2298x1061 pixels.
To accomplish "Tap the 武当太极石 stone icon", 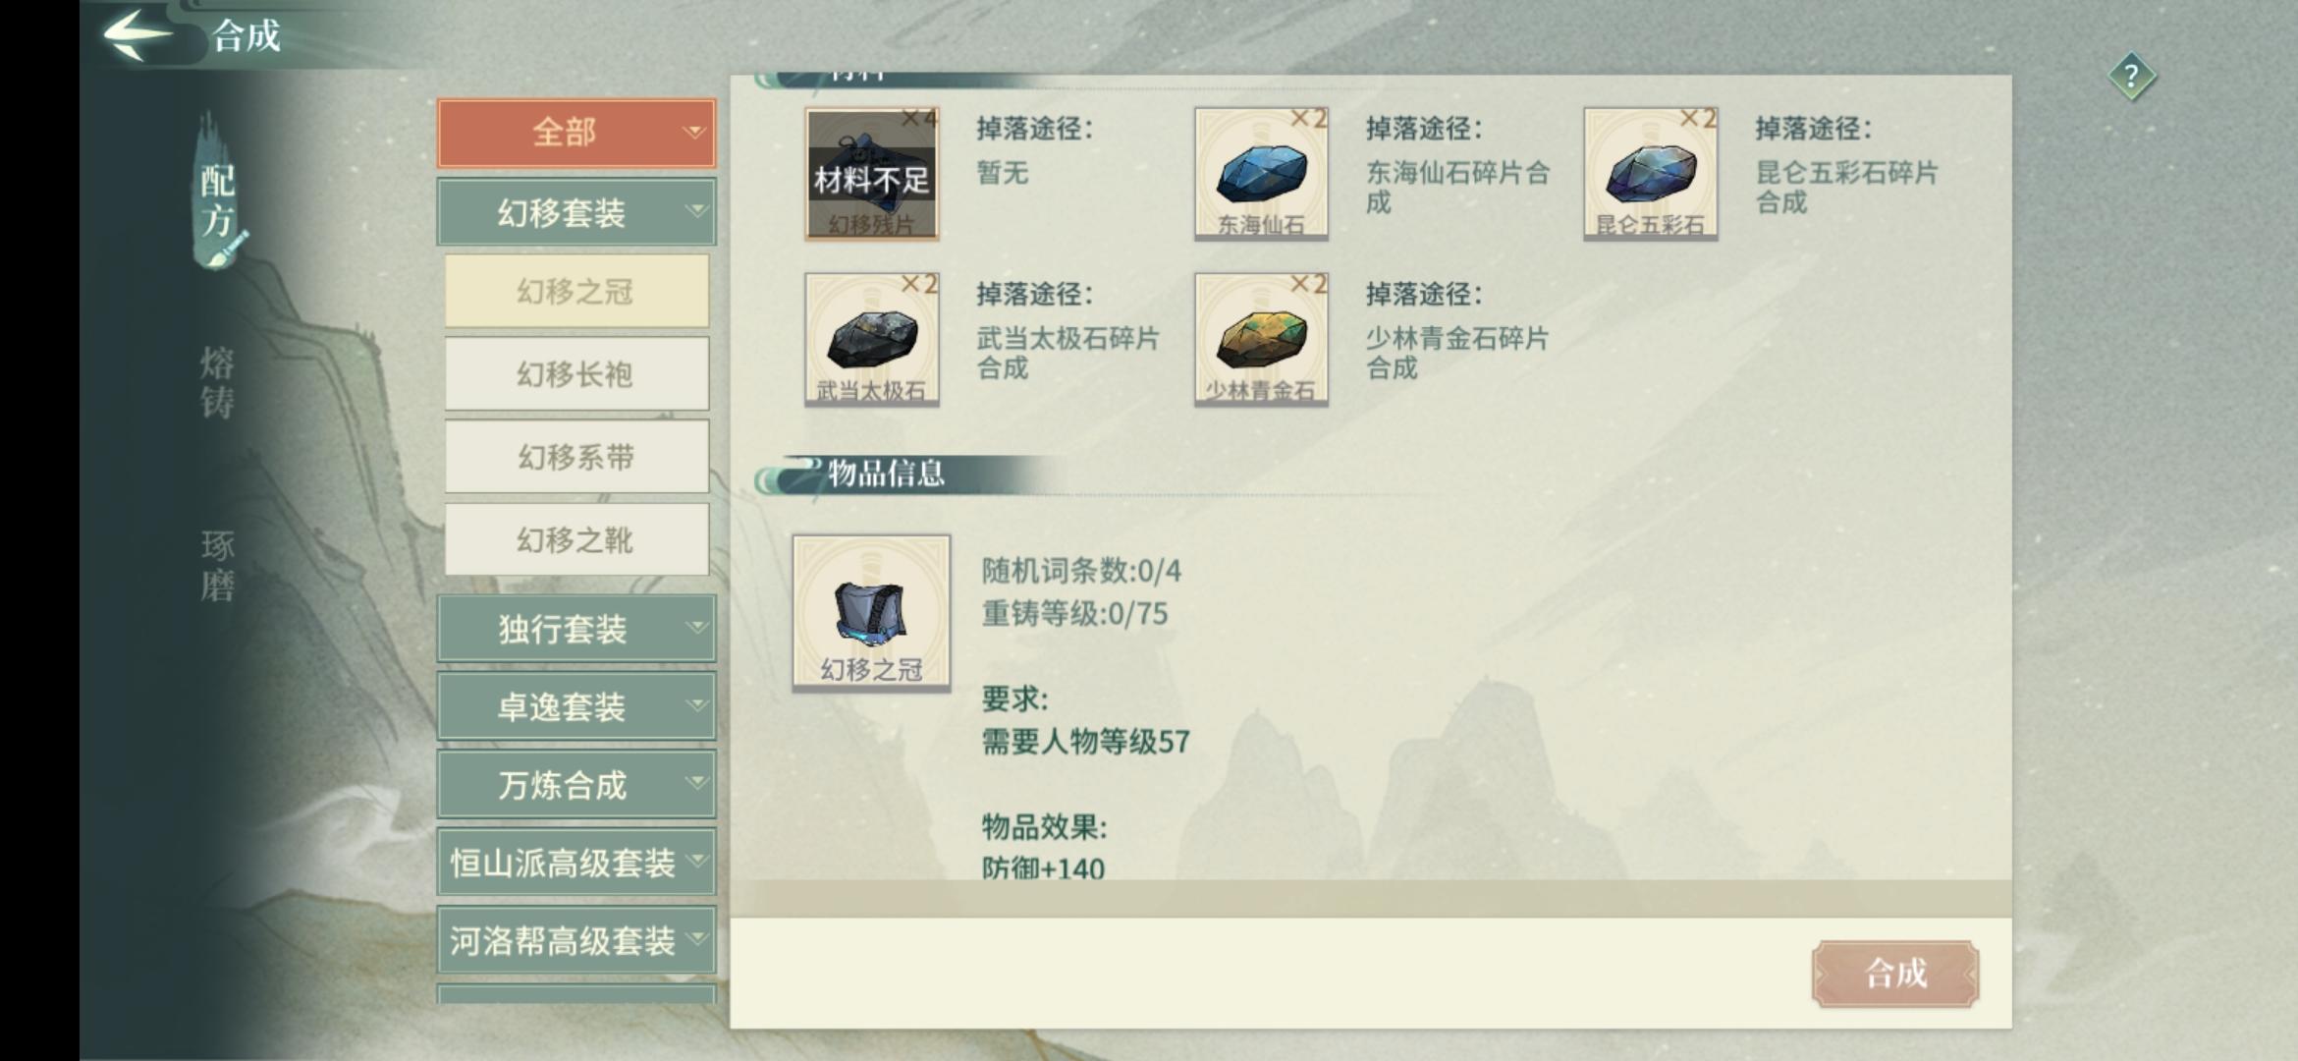I will click(x=872, y=339).
